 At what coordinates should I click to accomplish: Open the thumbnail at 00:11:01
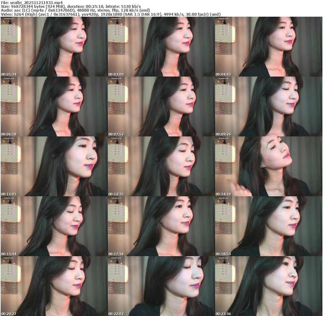coord(54,166)
